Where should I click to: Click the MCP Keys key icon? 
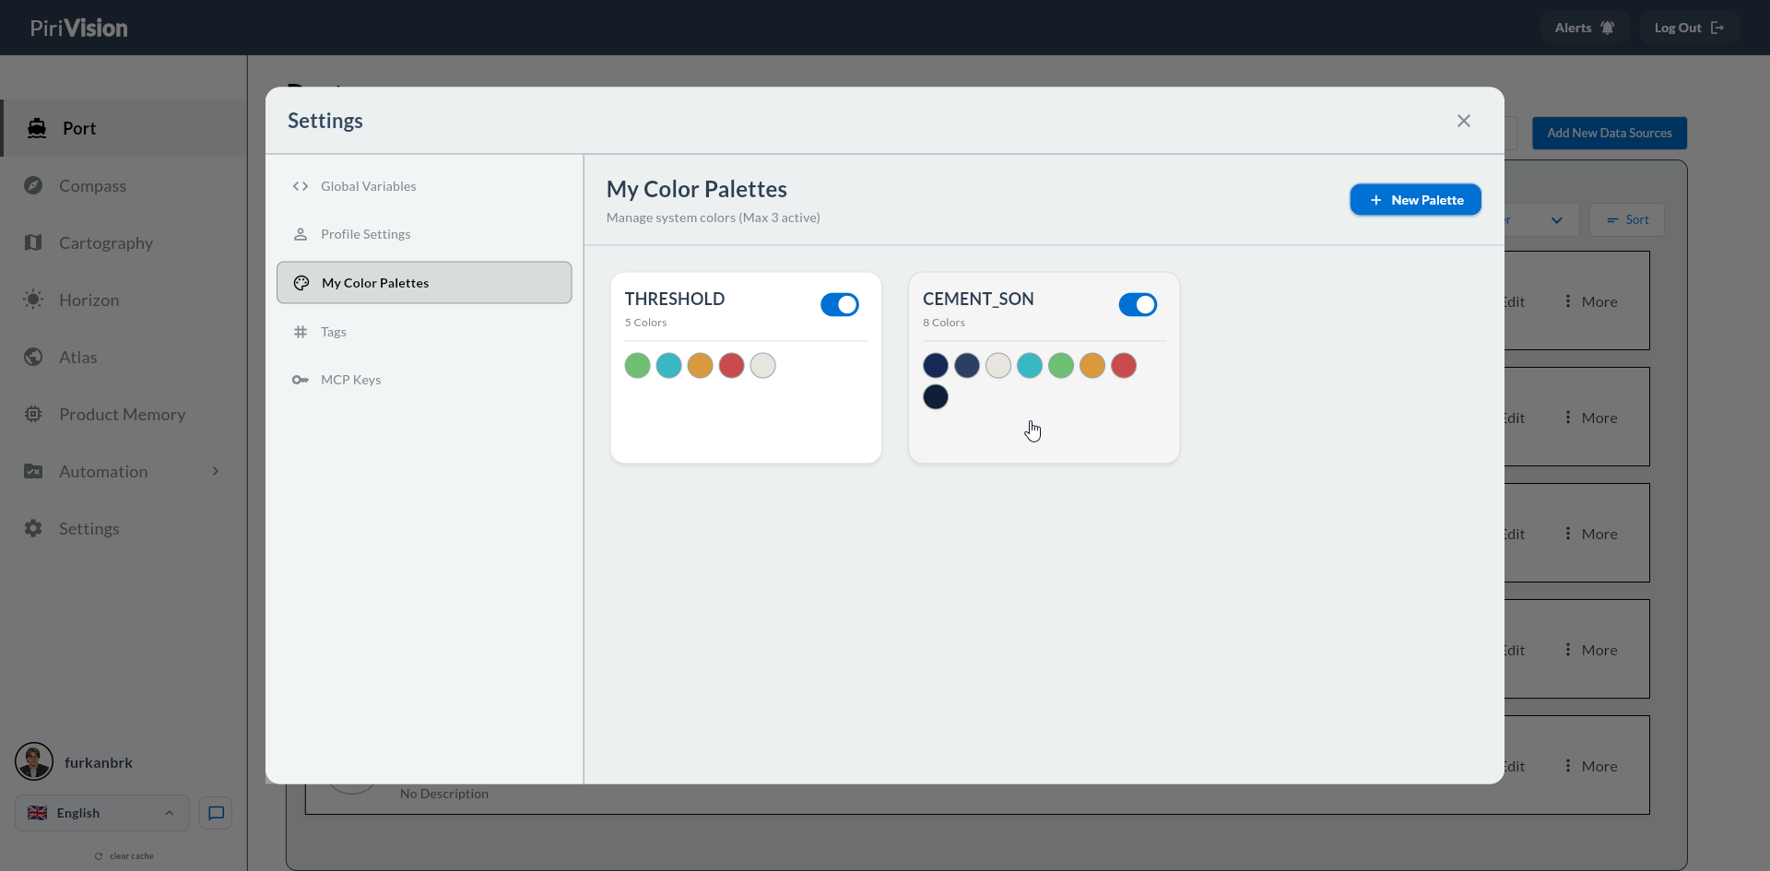coord(301,380)
